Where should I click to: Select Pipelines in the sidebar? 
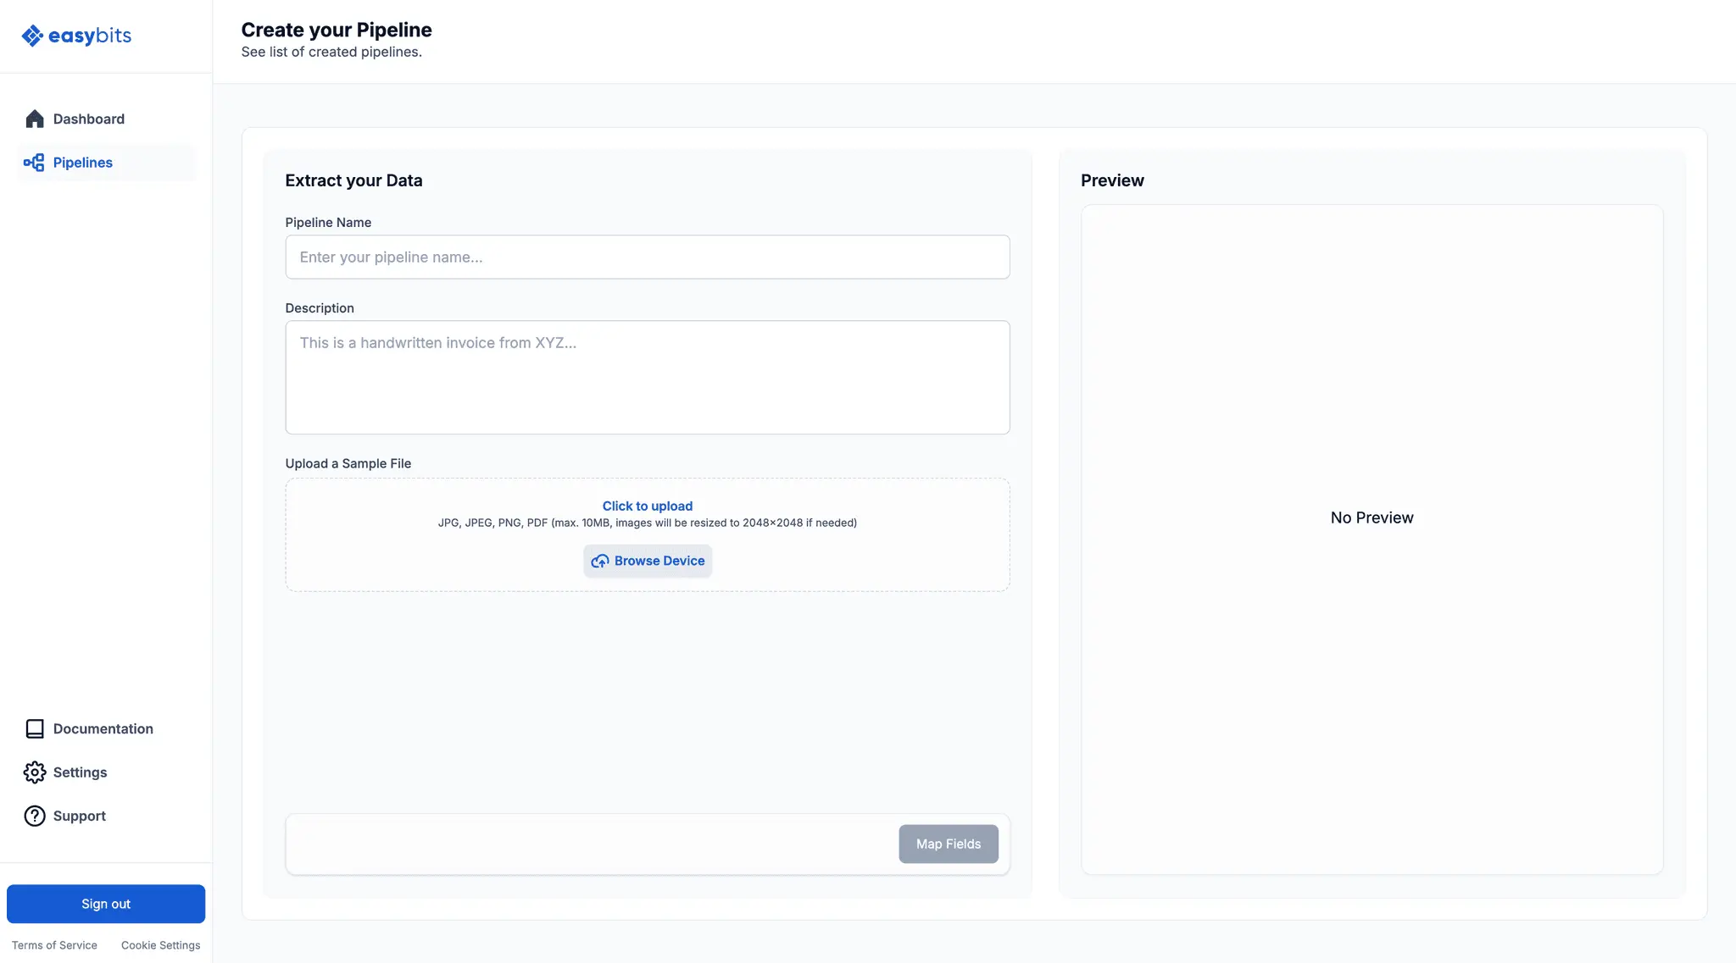tap(106, 163)
